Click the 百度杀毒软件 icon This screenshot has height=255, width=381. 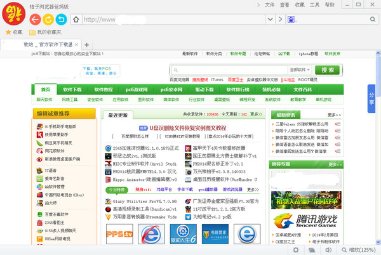click(39, 214)
